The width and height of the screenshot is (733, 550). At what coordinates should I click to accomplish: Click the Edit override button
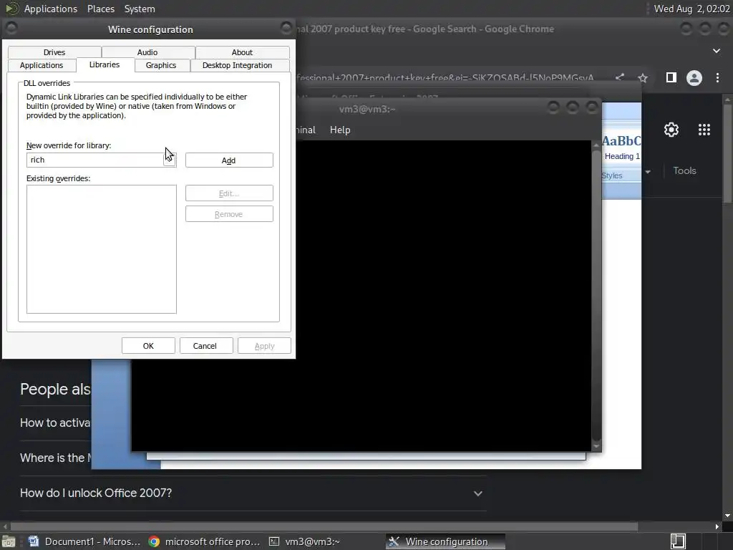(229, 193)
